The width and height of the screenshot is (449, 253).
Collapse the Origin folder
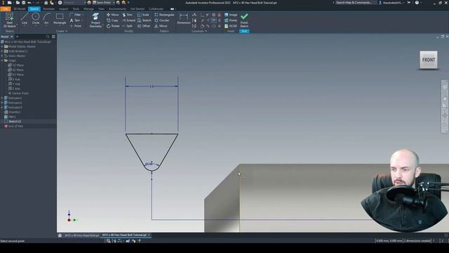point(2,60)
